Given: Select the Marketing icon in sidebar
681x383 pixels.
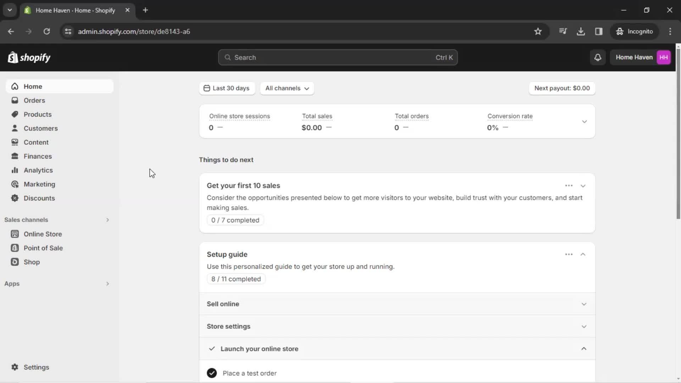Looking at the screenshot, I should (14, 184).
